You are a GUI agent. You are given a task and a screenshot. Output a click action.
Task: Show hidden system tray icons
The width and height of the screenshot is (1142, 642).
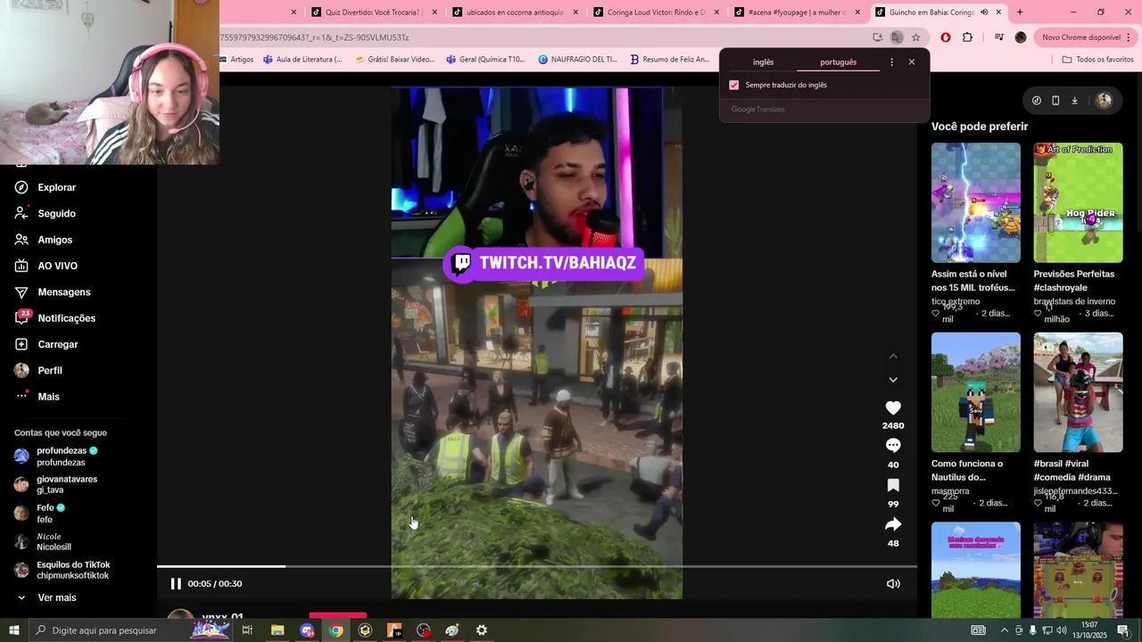(1005, 630)
